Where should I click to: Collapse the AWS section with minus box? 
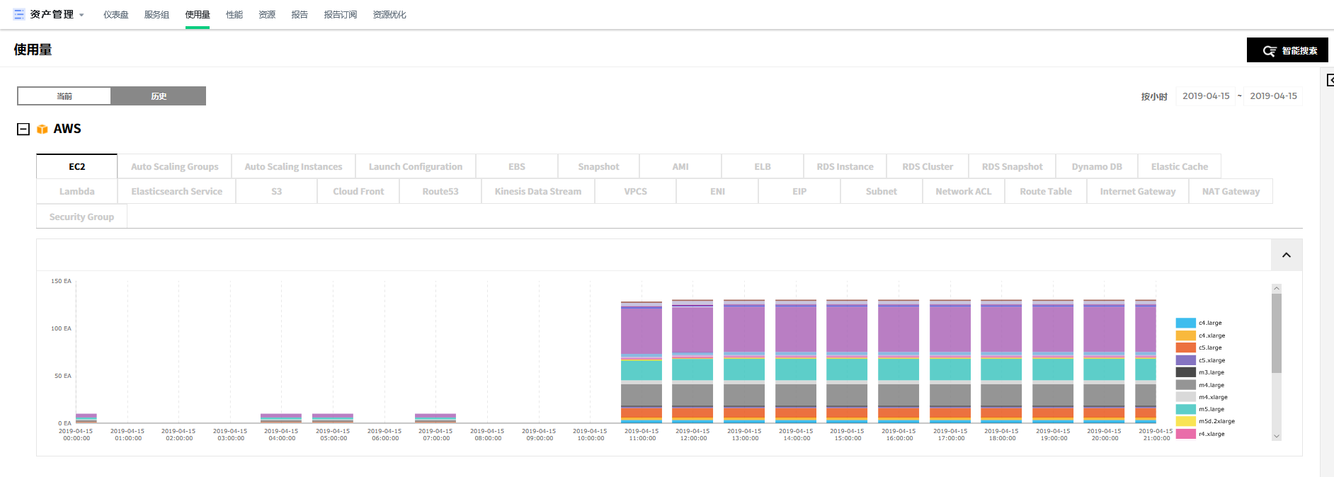23,129
